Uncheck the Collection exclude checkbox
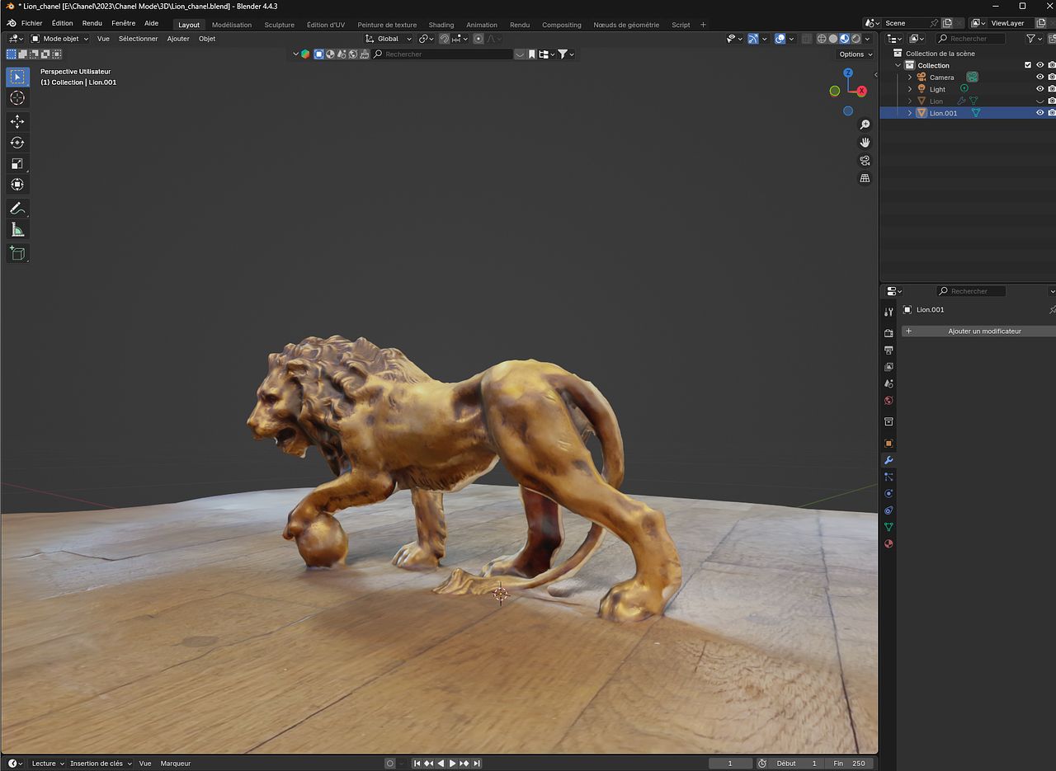 [x=1028, y=65]
